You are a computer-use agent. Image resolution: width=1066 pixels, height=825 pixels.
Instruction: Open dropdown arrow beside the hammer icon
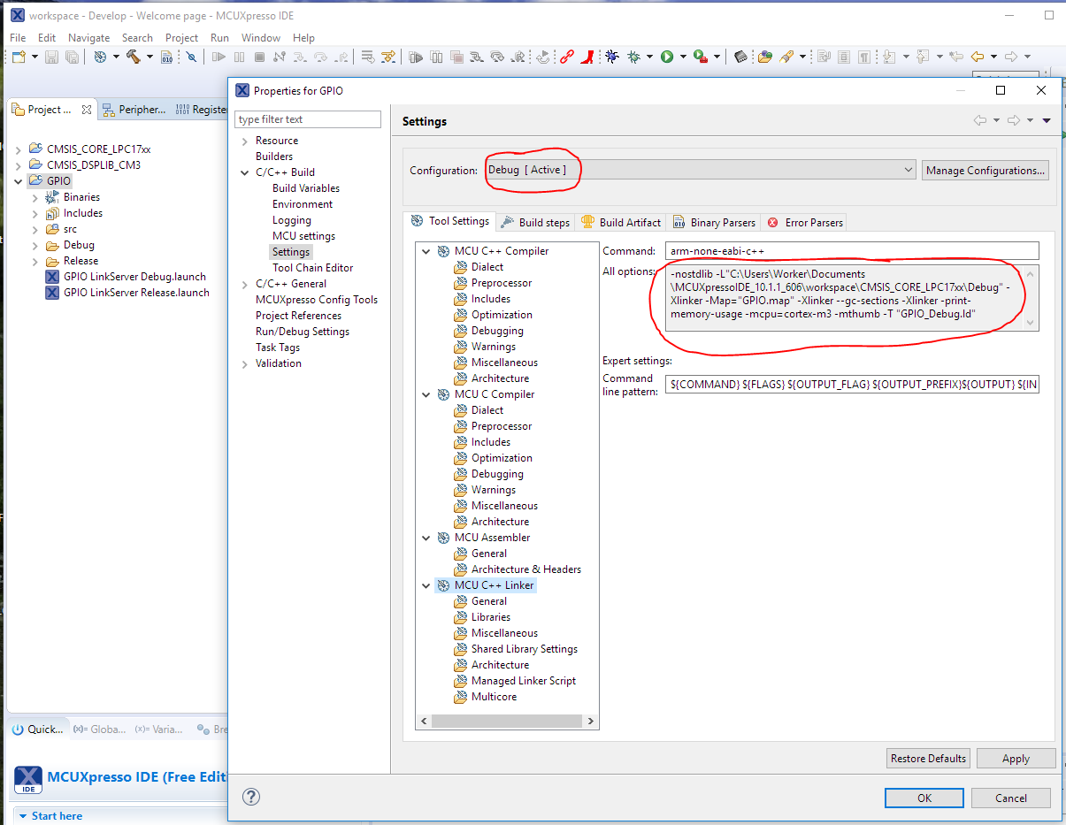[150, 57]
